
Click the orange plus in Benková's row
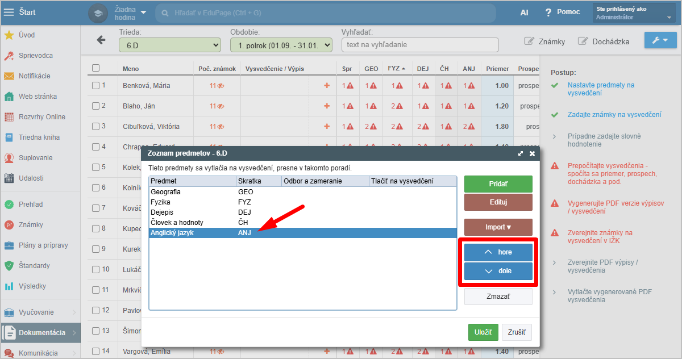pyautogui.click(x=326, y=86)
